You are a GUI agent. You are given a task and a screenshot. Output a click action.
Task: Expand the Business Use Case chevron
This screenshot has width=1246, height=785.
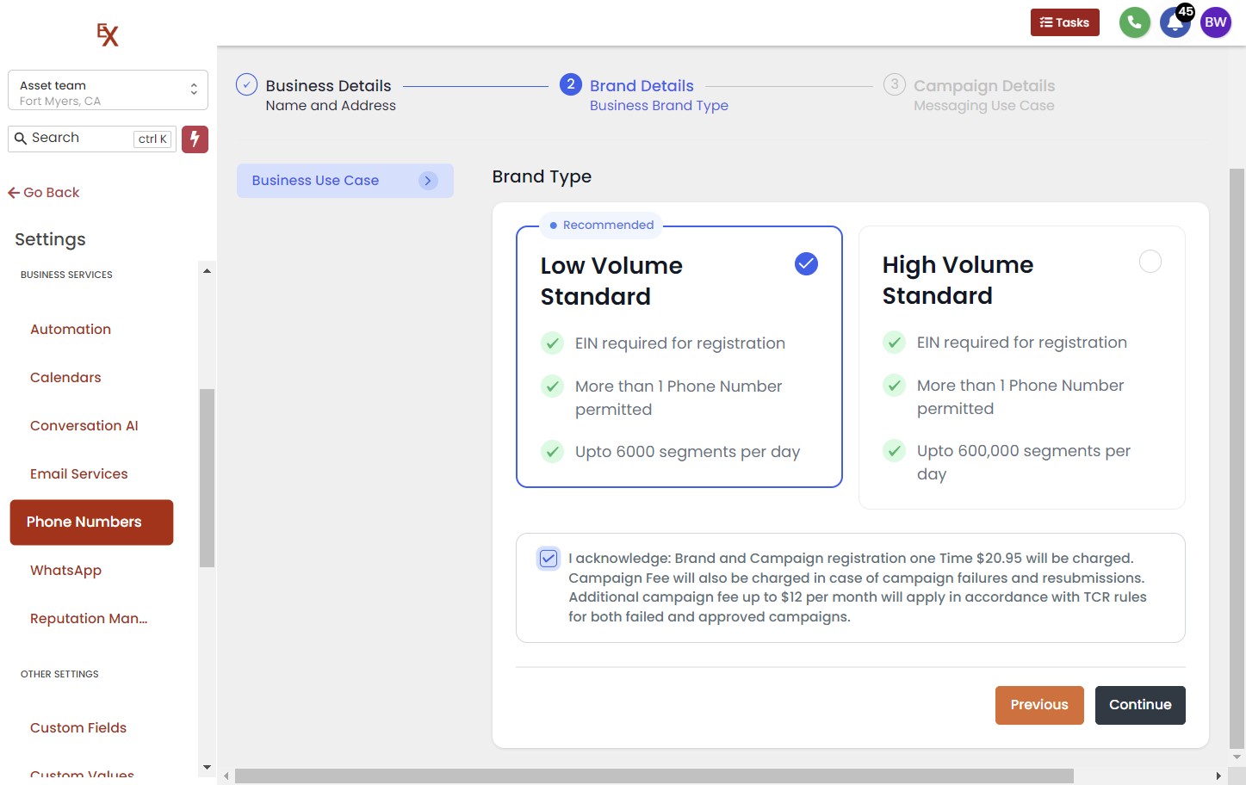tap(428, 181)
